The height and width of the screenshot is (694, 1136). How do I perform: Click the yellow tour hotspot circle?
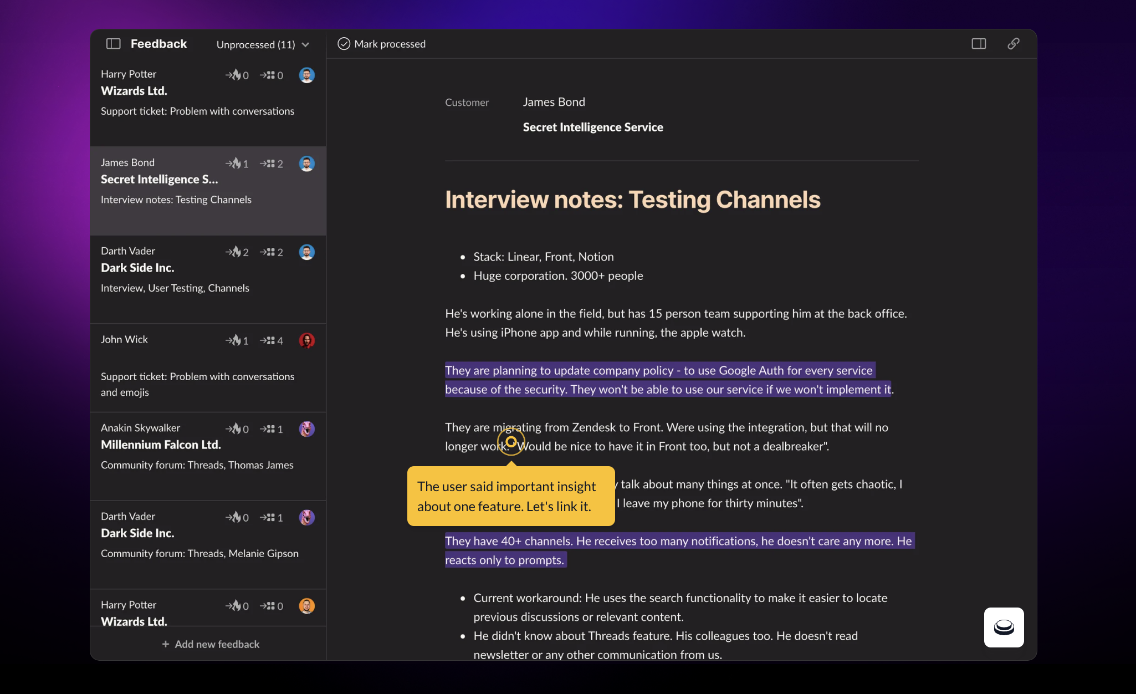click(511, 442)
